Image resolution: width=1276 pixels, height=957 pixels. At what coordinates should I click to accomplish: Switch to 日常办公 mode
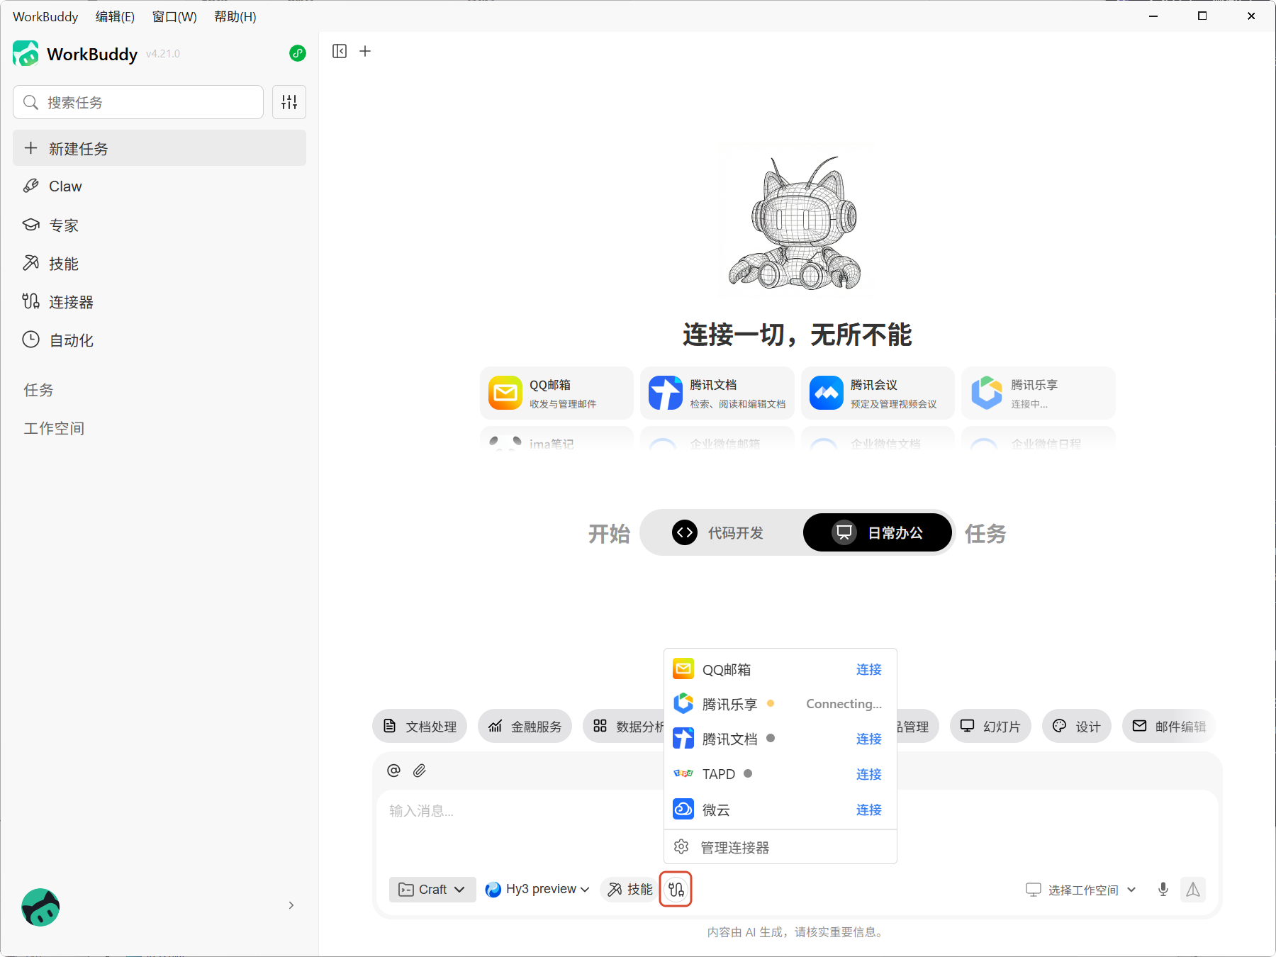click(878, 532)
